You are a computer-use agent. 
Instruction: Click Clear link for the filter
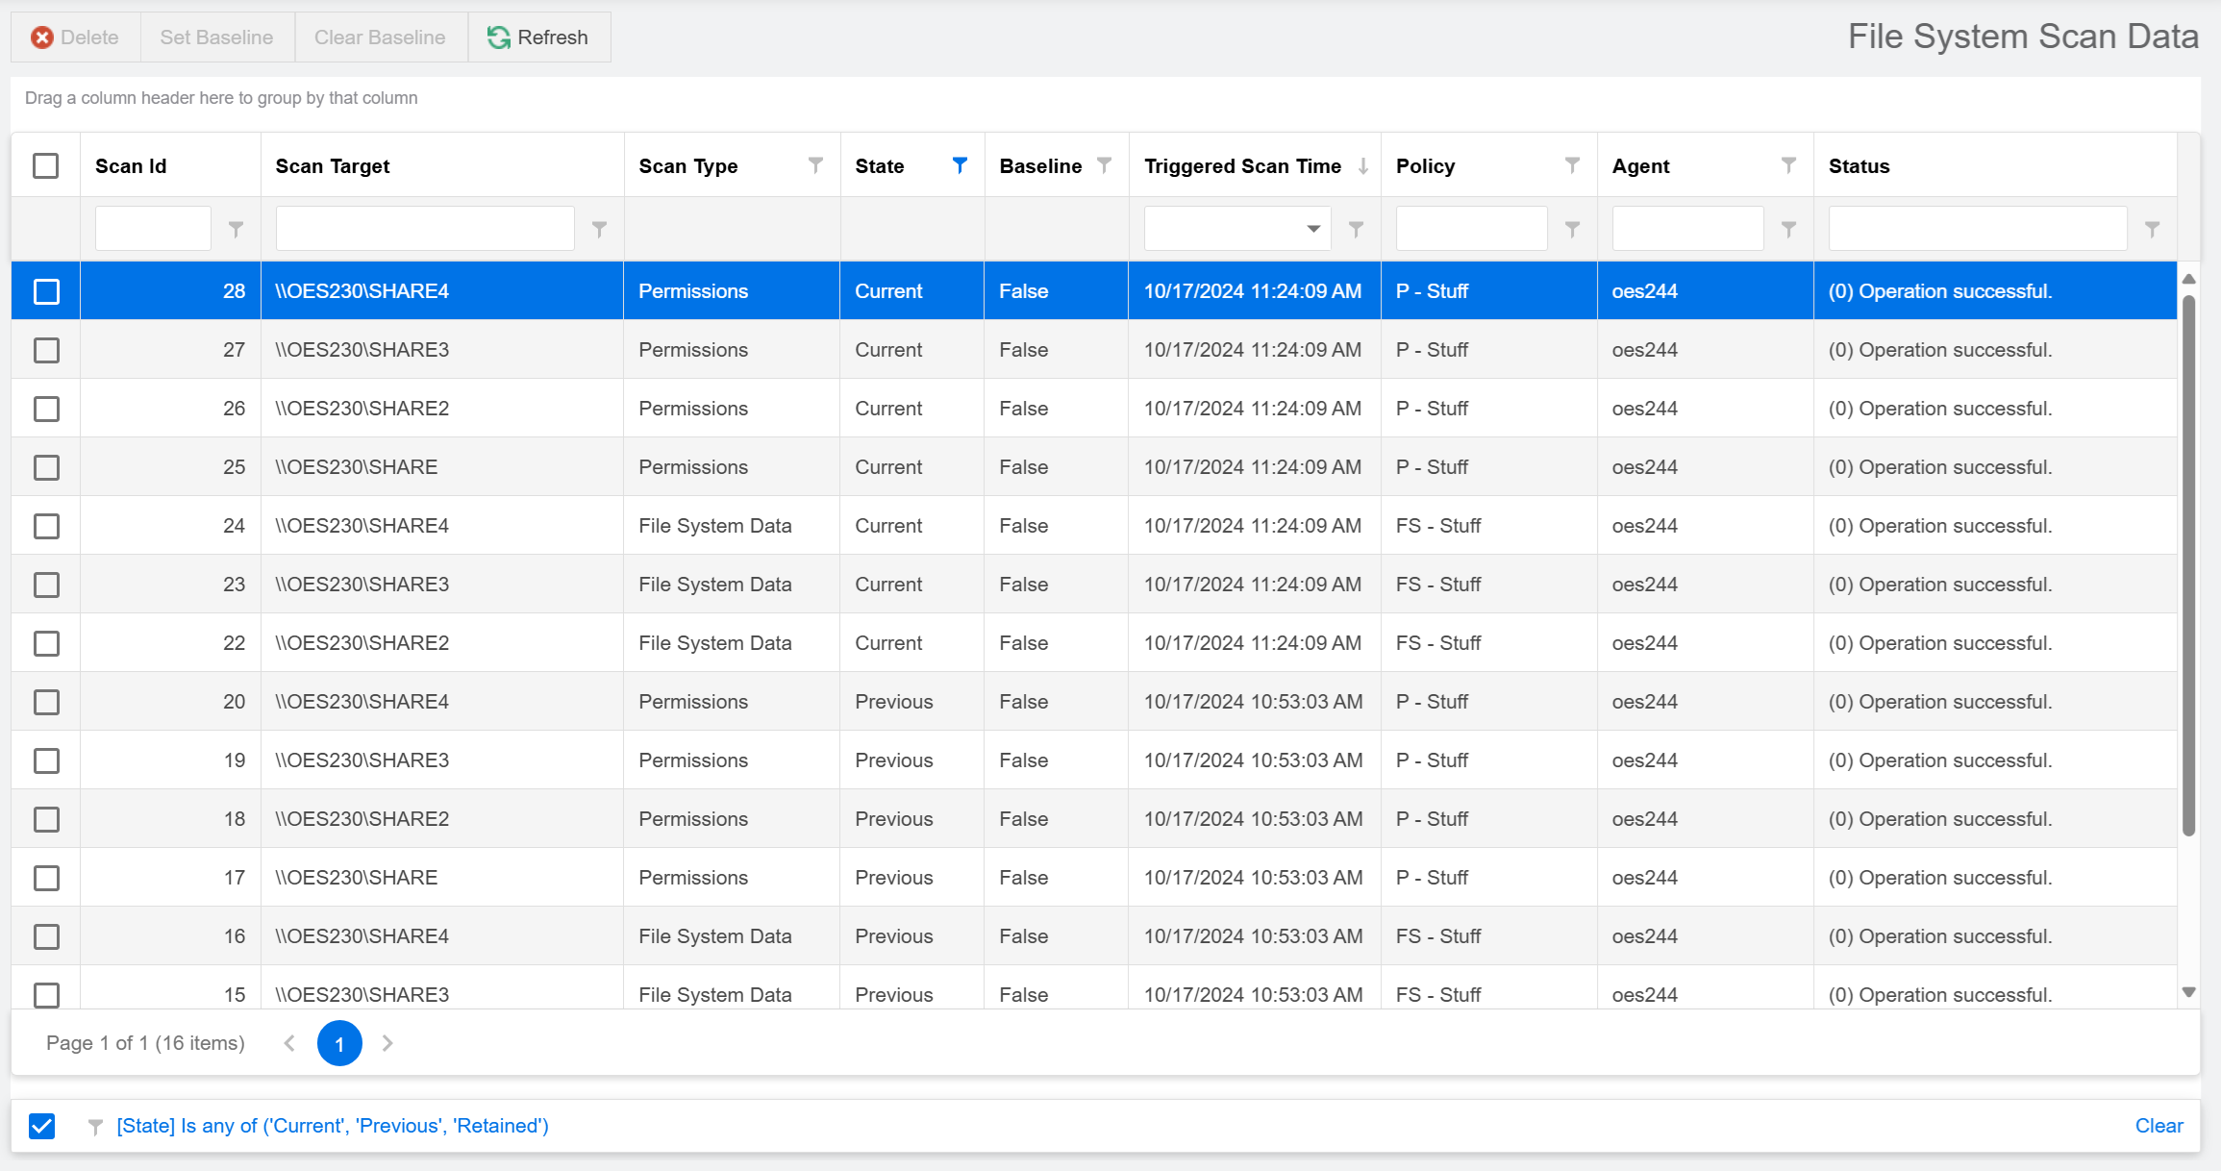2159,1126
